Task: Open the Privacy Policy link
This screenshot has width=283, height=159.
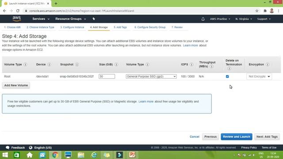Action: 249,148
